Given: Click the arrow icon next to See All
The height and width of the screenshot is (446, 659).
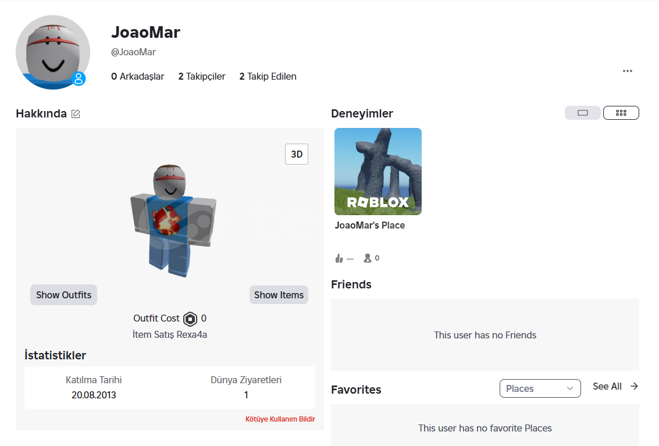Looking at the screenshot, I should [x=634, y=386].
